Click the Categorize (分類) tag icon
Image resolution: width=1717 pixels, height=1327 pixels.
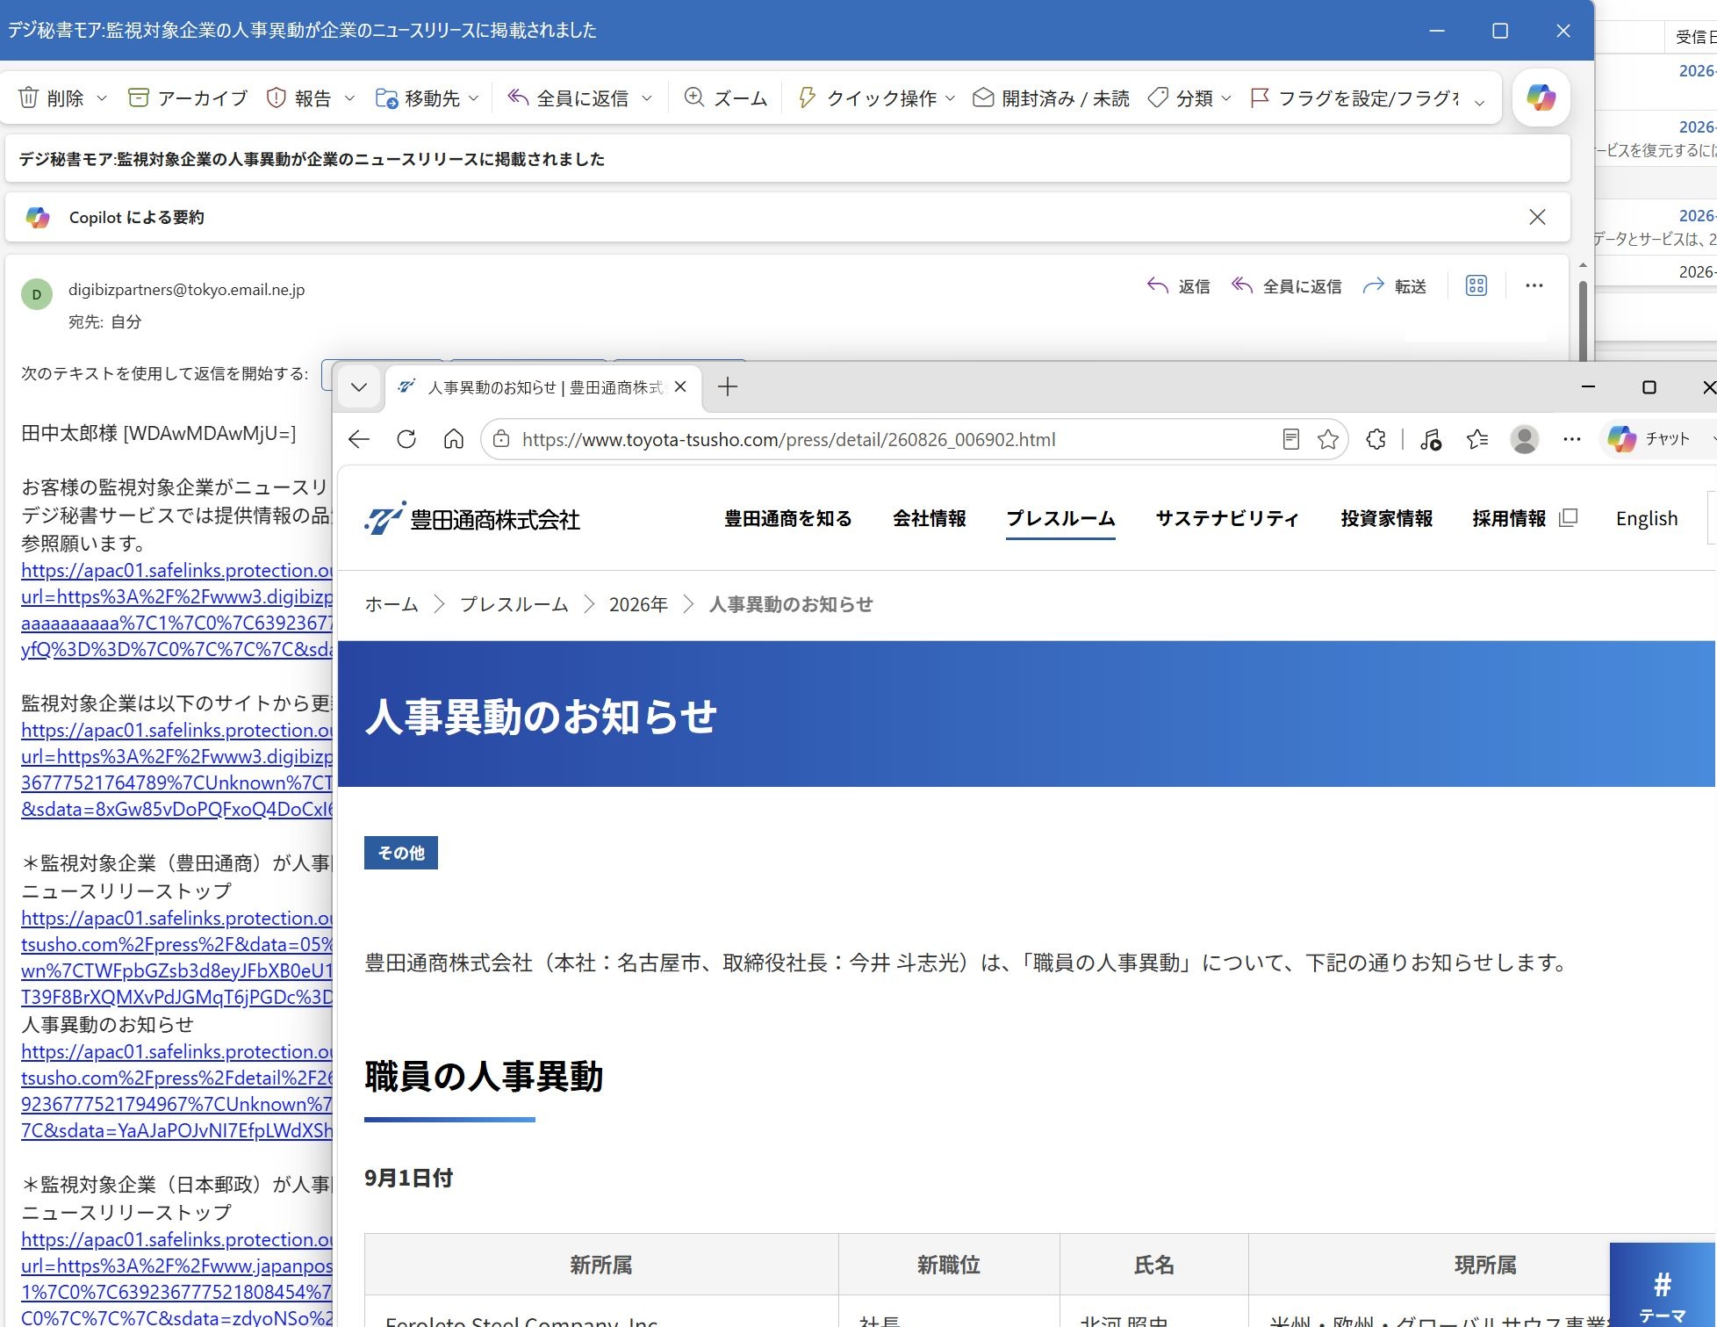click(1159, 97)
